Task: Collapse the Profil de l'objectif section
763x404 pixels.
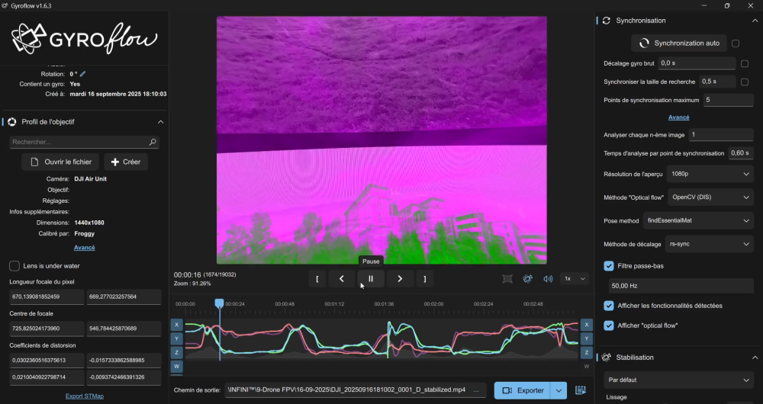Action: click(x=160, y=122)
